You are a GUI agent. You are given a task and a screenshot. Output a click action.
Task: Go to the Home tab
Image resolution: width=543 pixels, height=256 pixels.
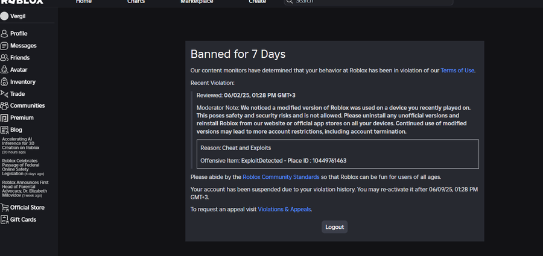[x=84, y=2]
